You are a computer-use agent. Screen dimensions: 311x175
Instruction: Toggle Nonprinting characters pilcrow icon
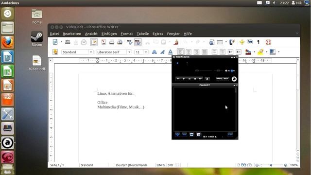pos(258,42)
